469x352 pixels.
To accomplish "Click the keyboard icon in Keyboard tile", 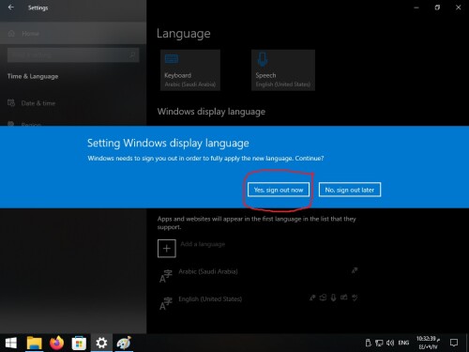I will (x=172, y=58).
